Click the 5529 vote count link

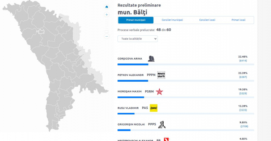tap(243, 94)
